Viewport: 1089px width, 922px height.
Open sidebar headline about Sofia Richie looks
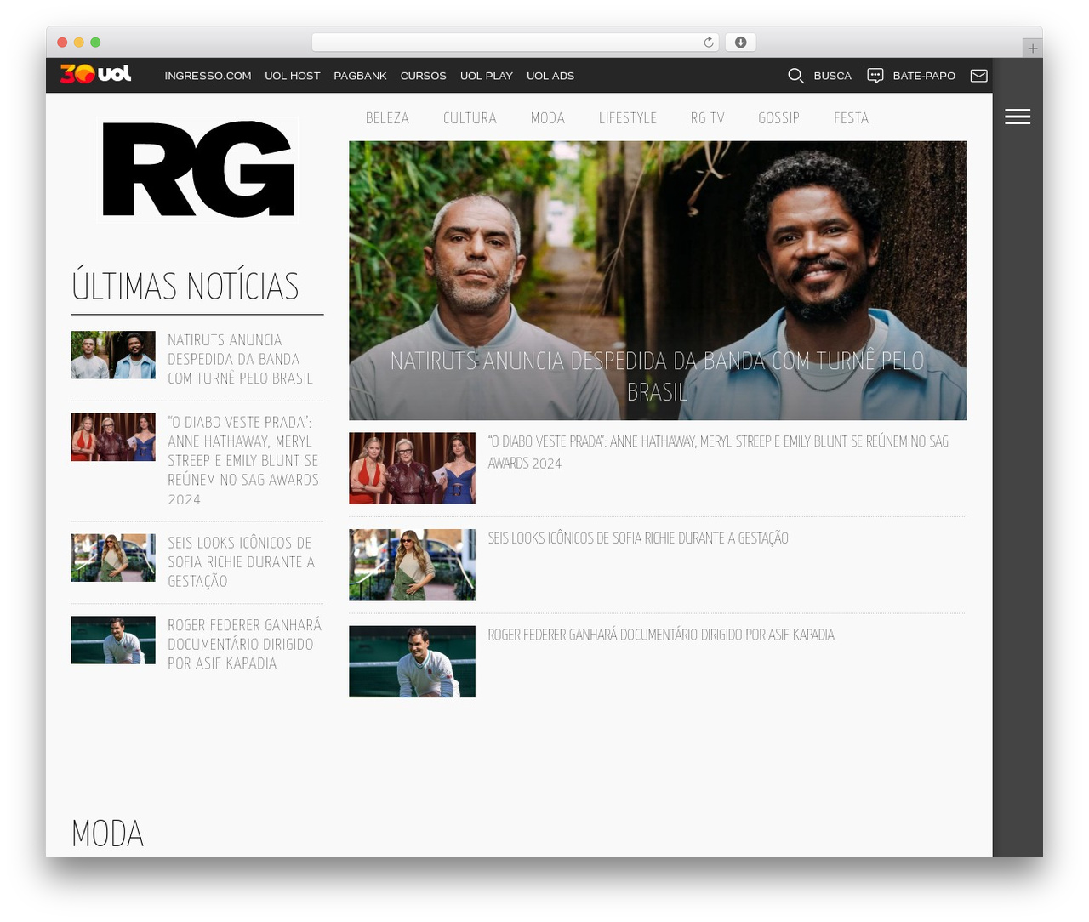242,562
